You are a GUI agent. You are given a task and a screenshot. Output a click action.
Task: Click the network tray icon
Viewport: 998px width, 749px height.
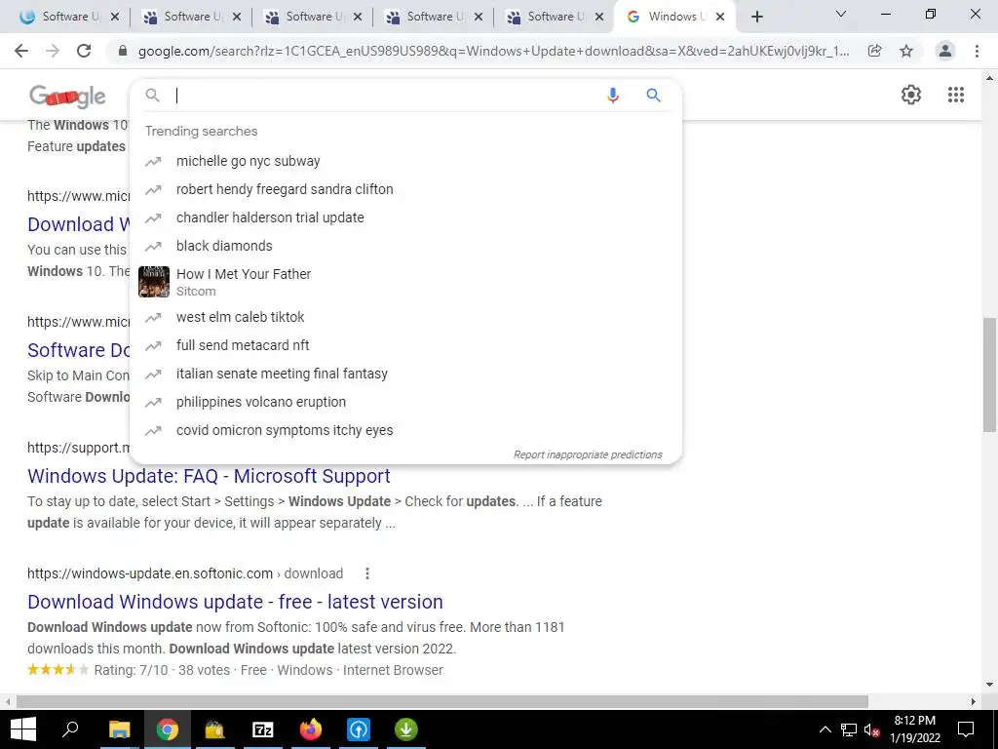click(849, 729)
